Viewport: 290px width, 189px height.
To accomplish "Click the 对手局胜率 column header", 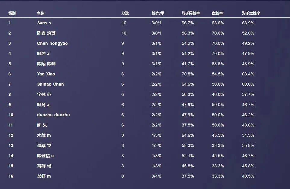I will pyautogui.click(x=191, y=13).
